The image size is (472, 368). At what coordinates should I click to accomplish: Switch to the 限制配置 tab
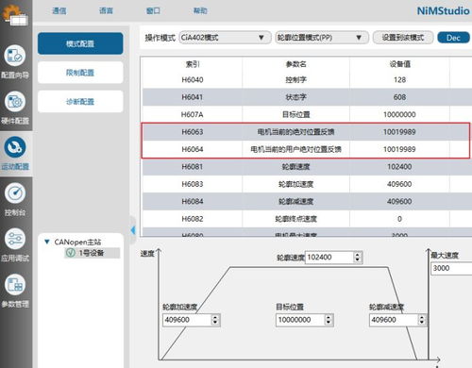pos(80,73)
